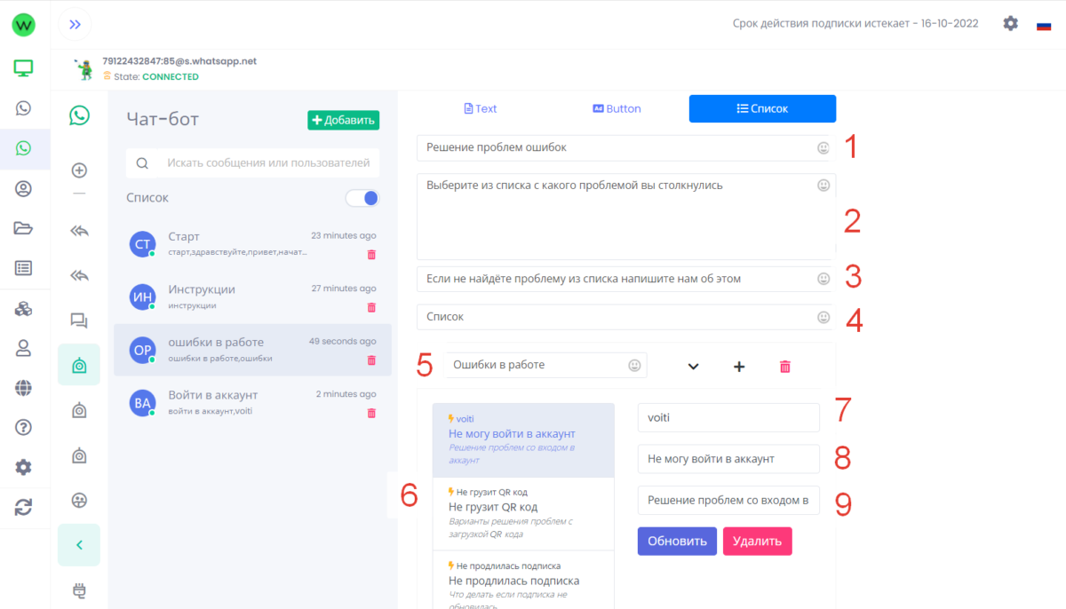The height and width of the screenshot is (609, 1066).
Task: Switch to the Button tab
Action: coord(617,108)
